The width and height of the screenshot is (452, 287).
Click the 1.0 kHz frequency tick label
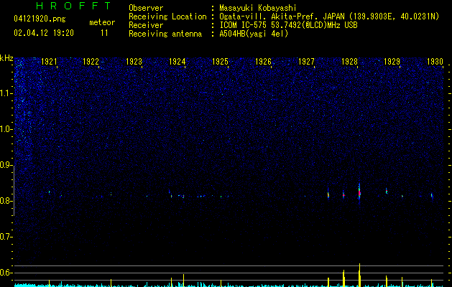click(x=5, y=129)
